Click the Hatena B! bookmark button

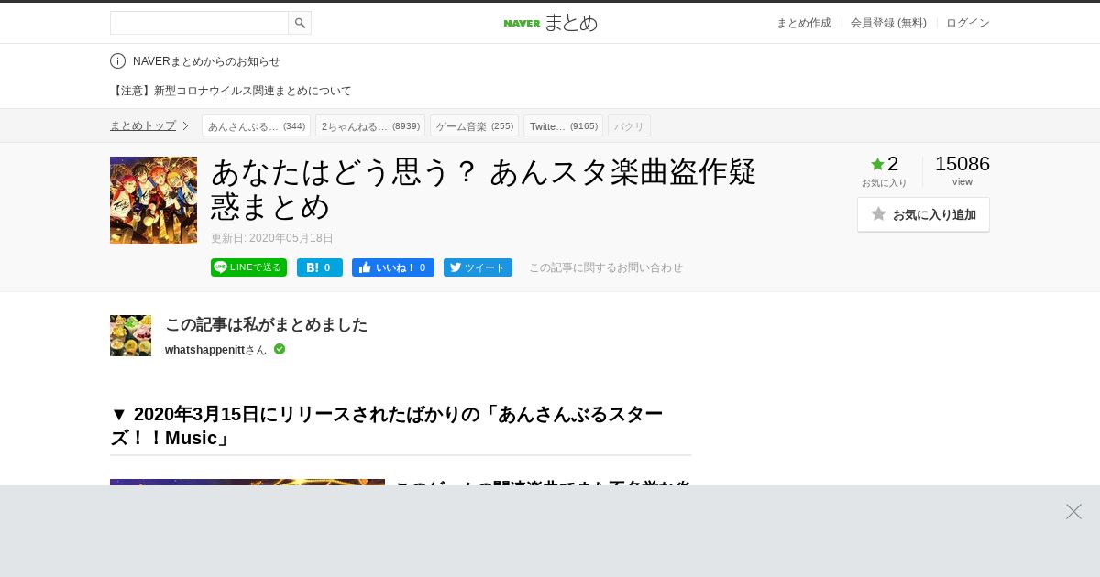tap(320, 267)
